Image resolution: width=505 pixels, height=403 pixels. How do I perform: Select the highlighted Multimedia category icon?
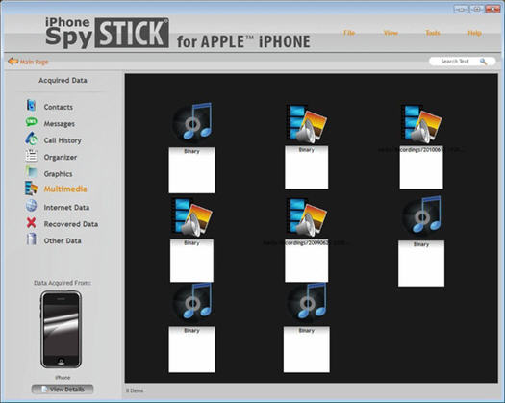click(x=31, y=189)
